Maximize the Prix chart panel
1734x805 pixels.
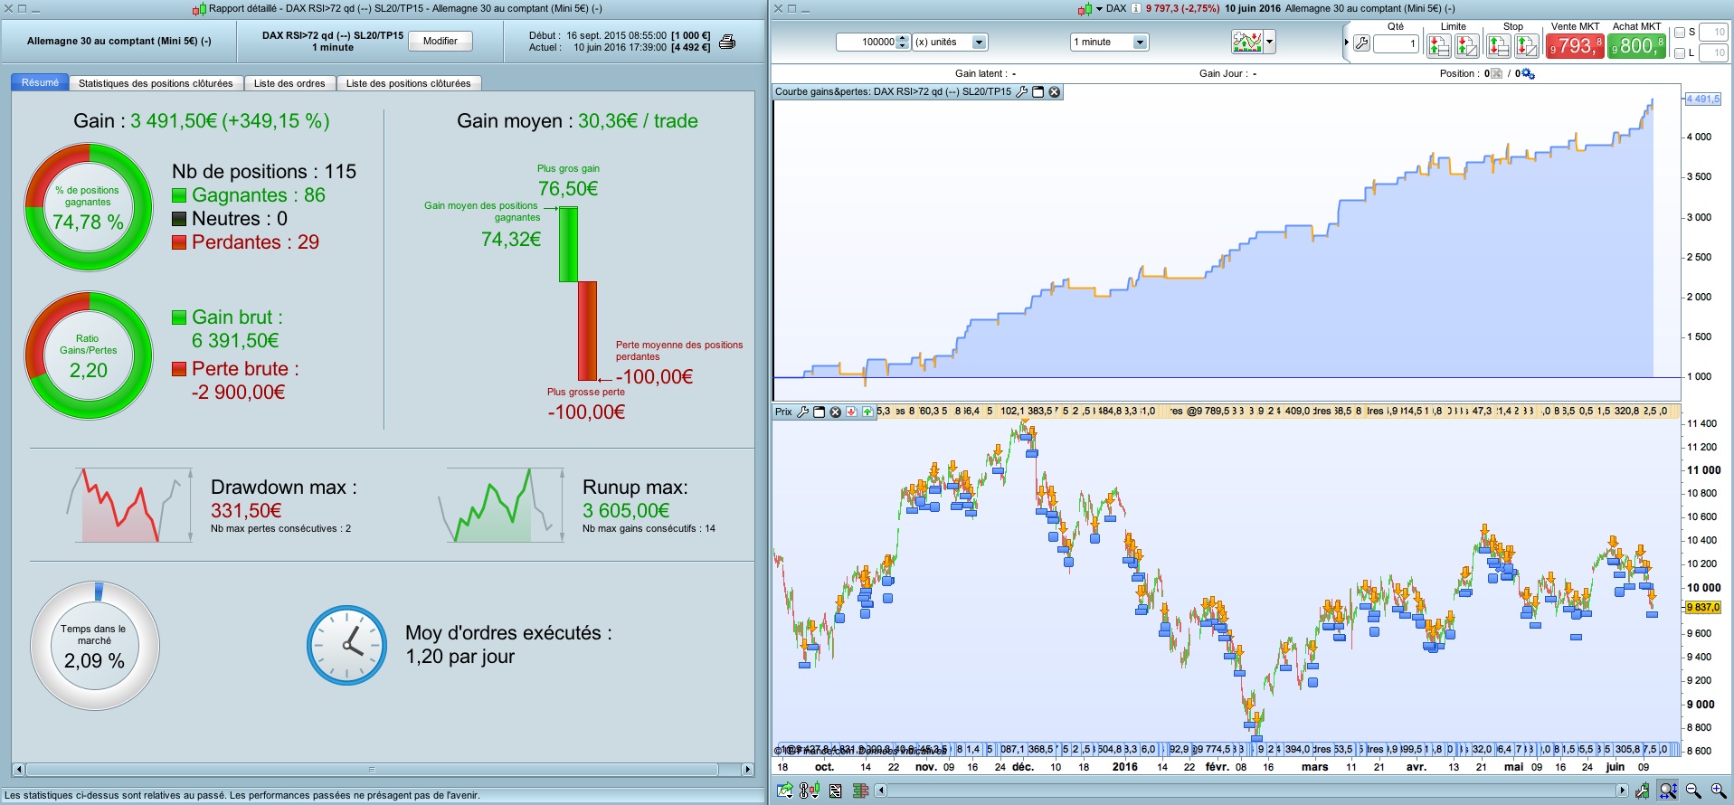pyautogui.click(x=820, y=412)
